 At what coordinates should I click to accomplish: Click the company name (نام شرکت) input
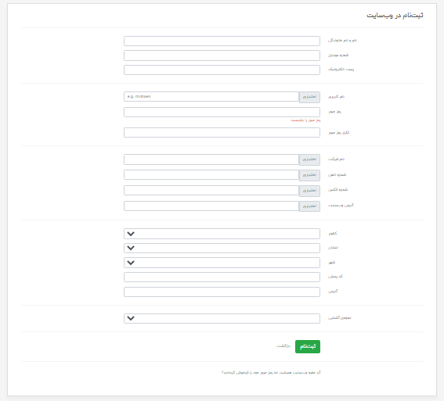pos(211,159)
